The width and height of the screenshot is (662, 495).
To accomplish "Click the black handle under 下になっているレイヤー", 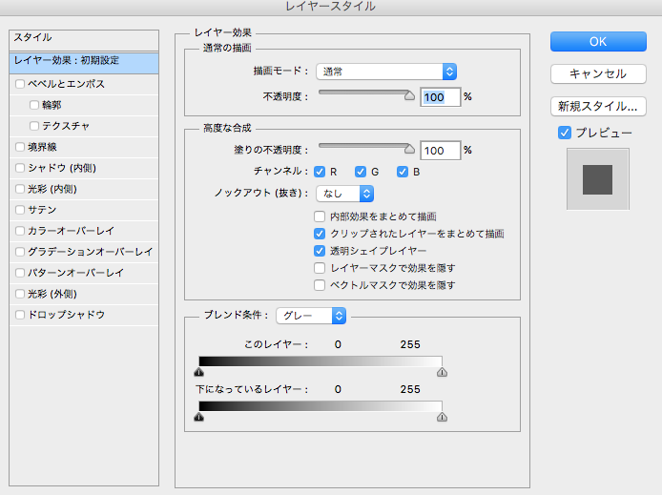I will click(x=199, y=417).
